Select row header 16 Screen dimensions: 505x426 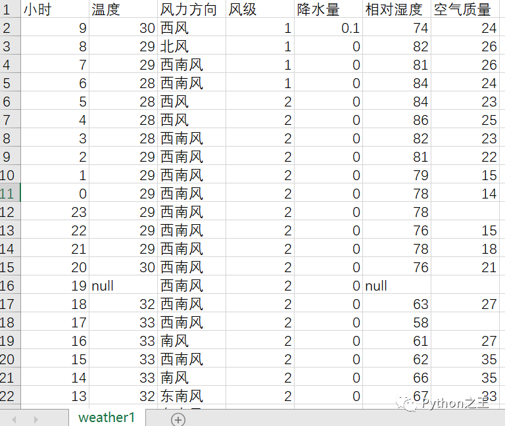[11, 285]
